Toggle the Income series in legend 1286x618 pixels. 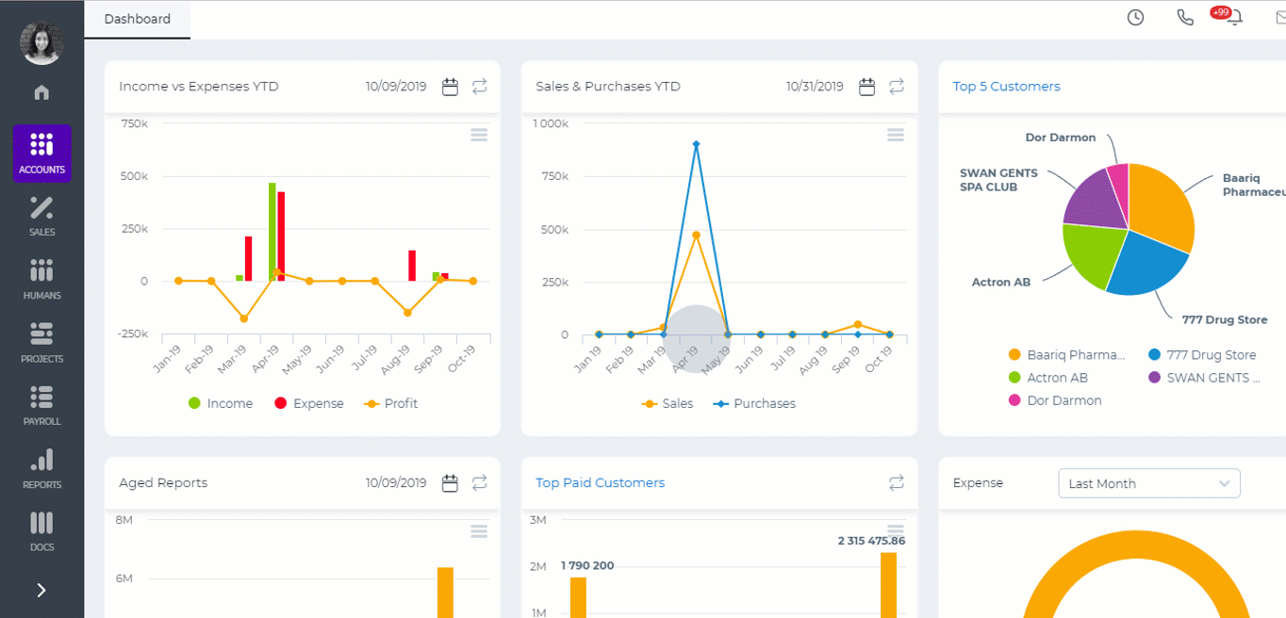tap(221, 403)
